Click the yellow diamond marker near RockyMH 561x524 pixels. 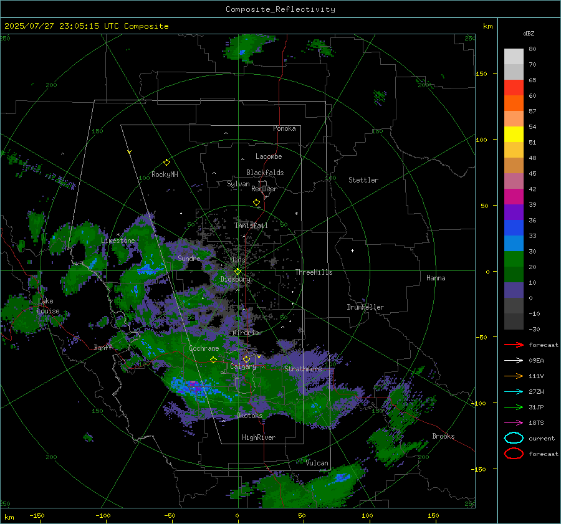point(166,163)
